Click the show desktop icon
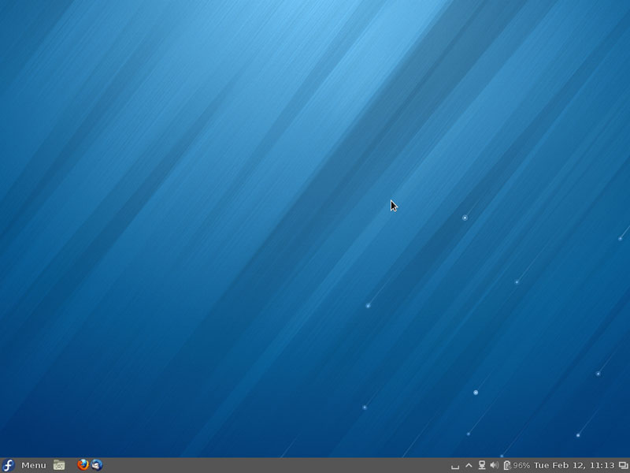This screenshot has height=473, width=630. pos(623,466)
